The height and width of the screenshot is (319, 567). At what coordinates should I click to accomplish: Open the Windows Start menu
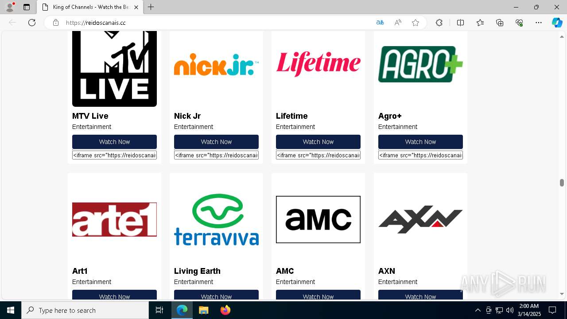(11, 310)
